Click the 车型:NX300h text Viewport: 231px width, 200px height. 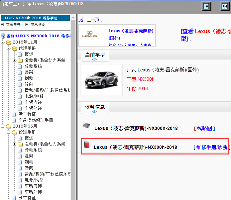(x=141, y=79)
